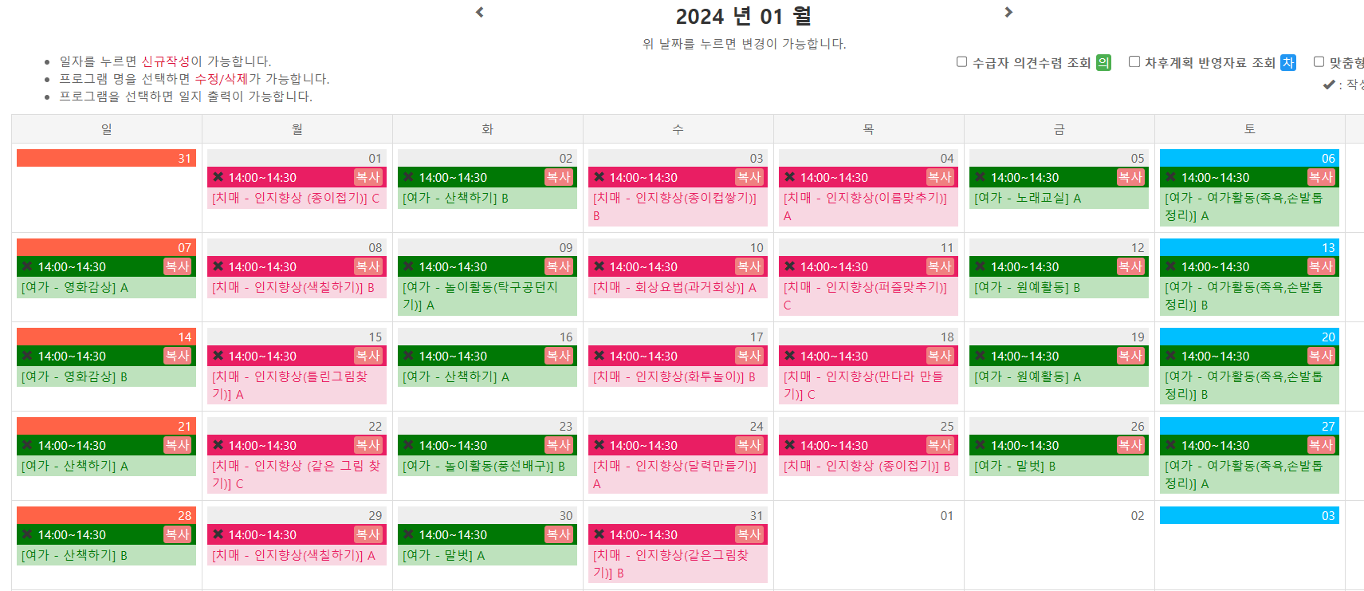Viewport: 1364px width, 591px height.
Task: Toggle the 맞춤형 checkbox
Action: pyautogui.click(x=1319, y=61)
